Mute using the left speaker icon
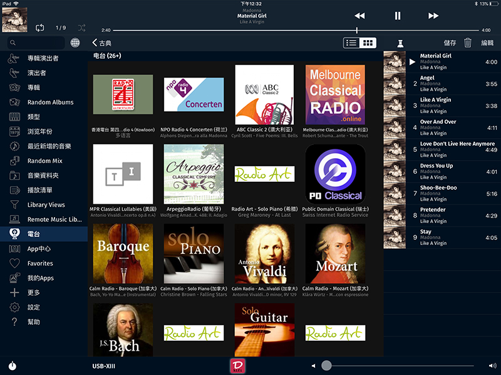The image size is (501, 375). coord(313,366)
